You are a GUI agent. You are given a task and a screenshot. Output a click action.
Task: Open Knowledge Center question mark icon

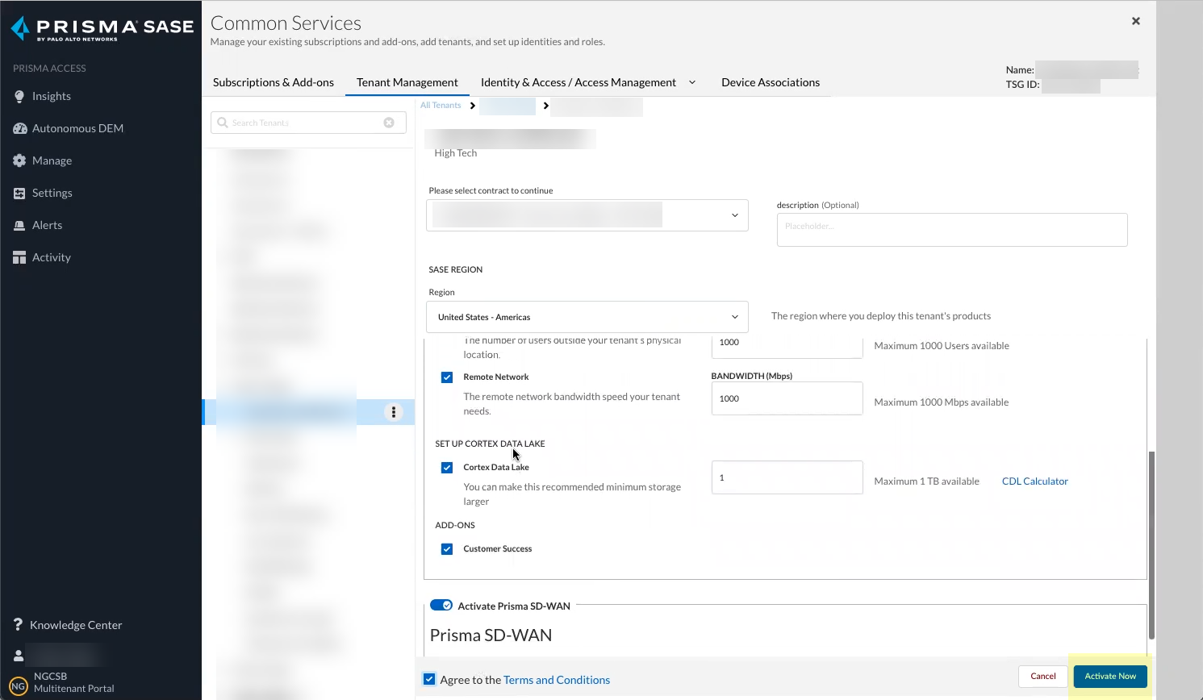point(18,625)
